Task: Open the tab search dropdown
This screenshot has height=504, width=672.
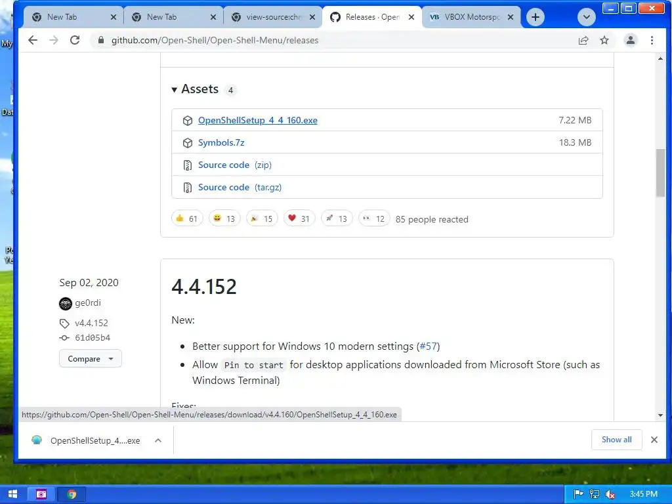Action: [586, 17]
